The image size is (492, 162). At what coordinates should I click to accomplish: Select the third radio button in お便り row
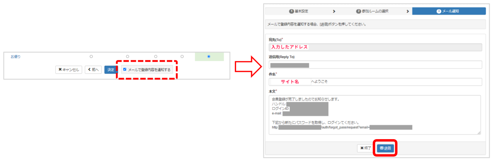click(x=155, y=56)
